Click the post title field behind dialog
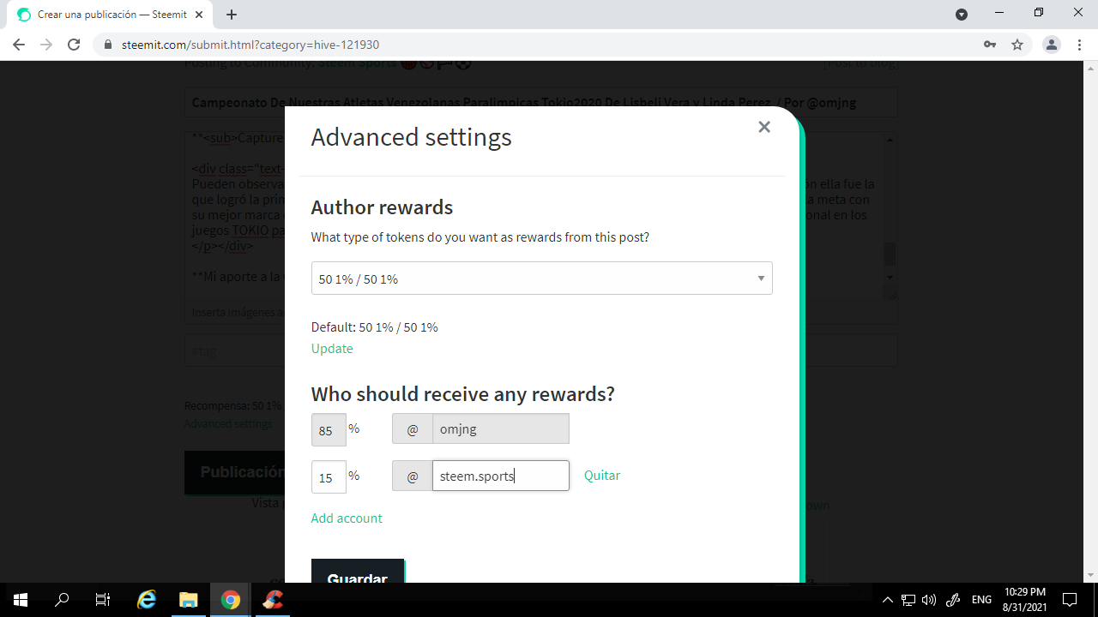This screenshot has height=617, width=1098. 540,103
